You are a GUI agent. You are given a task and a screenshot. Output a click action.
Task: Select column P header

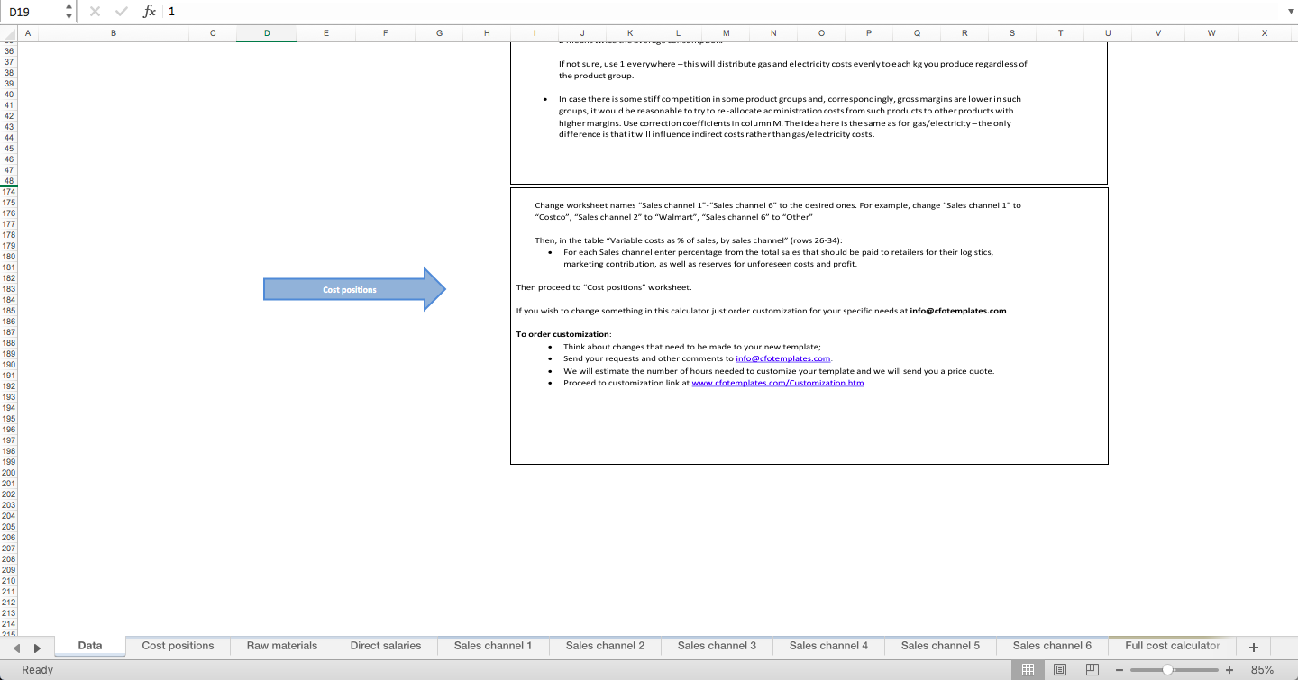point(868,33)
